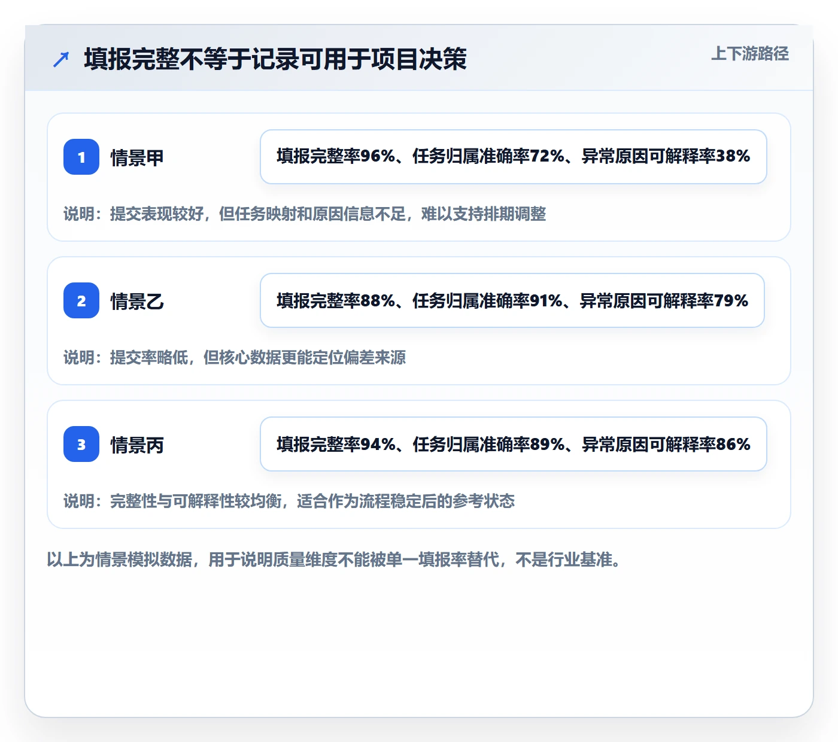
Task: Select the number 2 badge for 情景乙
Action: point(81,300)
